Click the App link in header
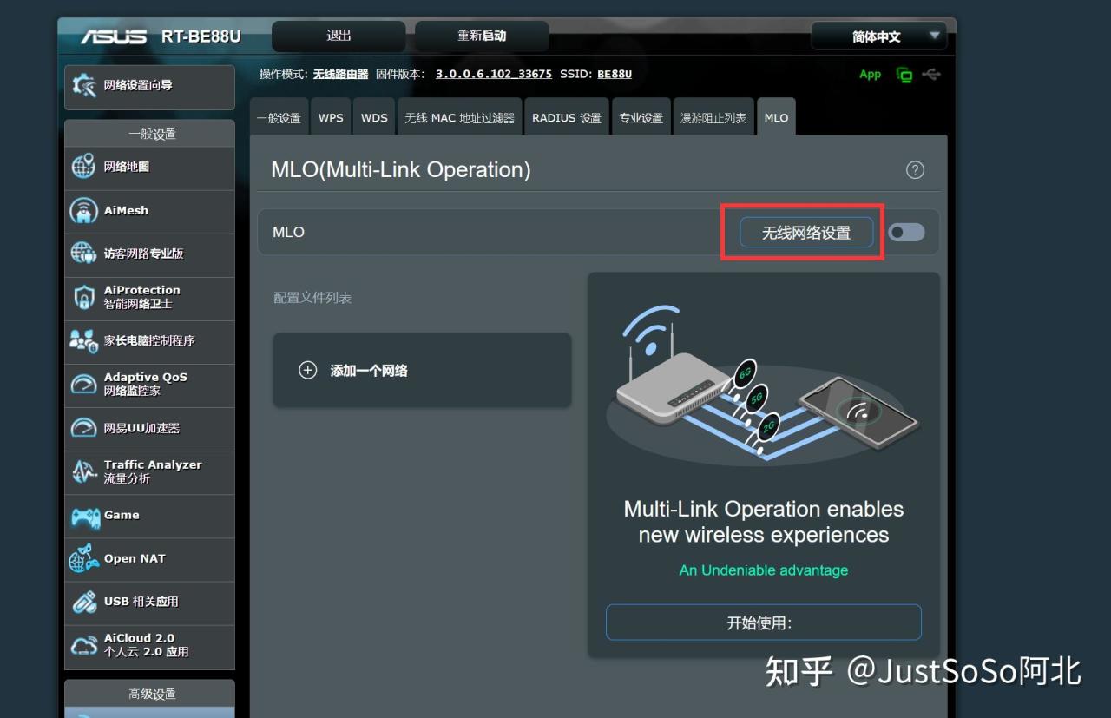 (x=870, y=75)
